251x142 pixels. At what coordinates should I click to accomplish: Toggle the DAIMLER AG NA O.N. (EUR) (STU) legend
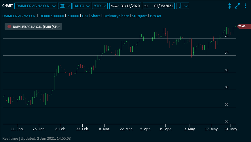(36, 26)
